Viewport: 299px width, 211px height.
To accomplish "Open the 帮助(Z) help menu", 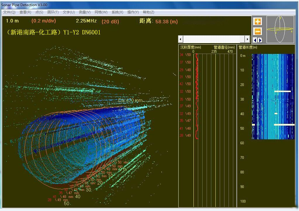I will [x=148, y=12].
